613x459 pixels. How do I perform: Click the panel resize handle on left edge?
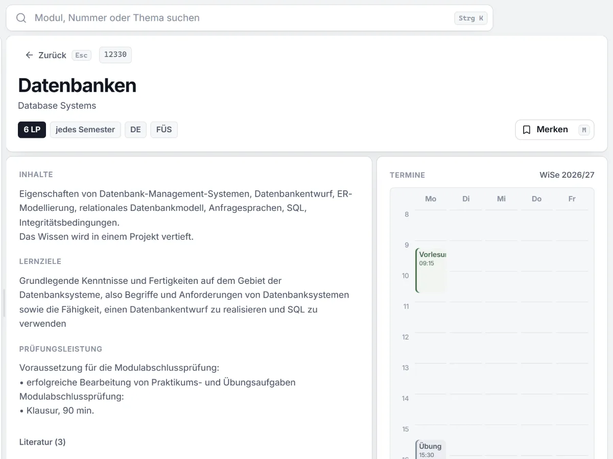click(4, 303)
